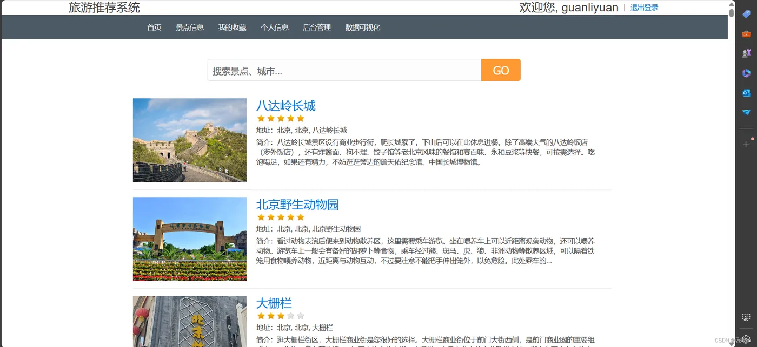Open the 北京野生动物园 title link
This screenshot has height=347, width=757.
[297, 204]
